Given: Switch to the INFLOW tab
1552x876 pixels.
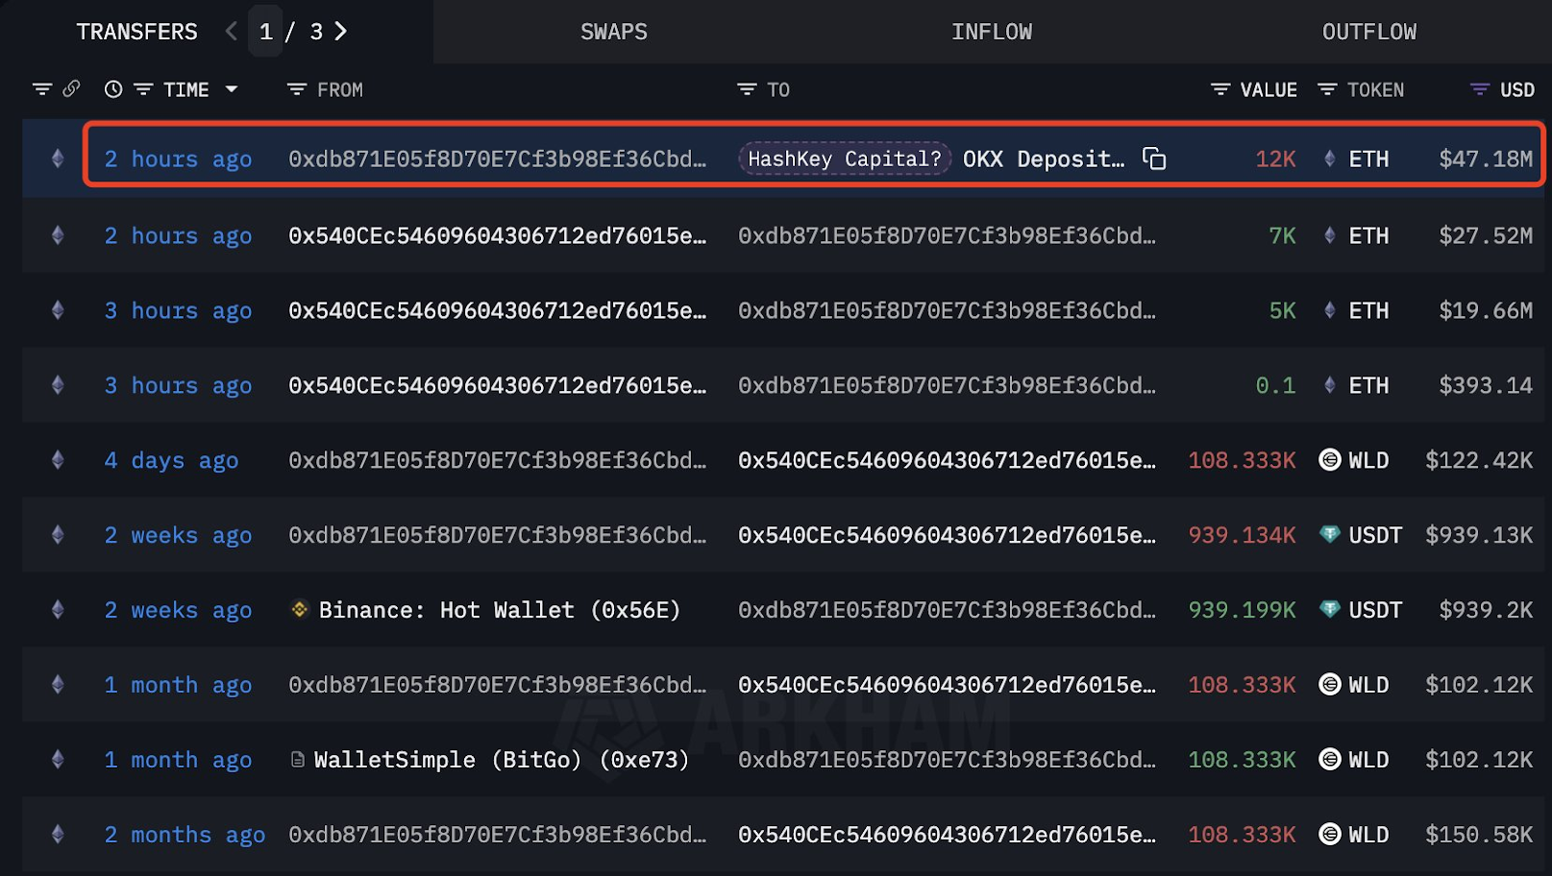Looking at the screenshot, I should [991, 32].
